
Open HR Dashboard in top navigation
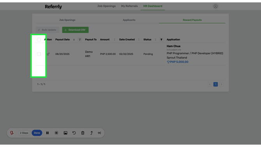pyautogui.click(x=153, y=6)
